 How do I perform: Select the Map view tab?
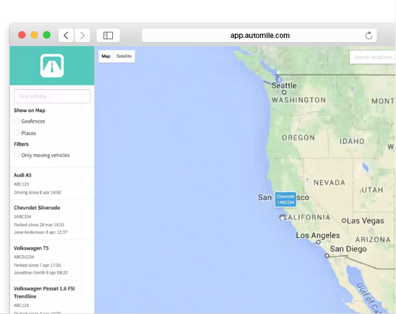[106, 56]
